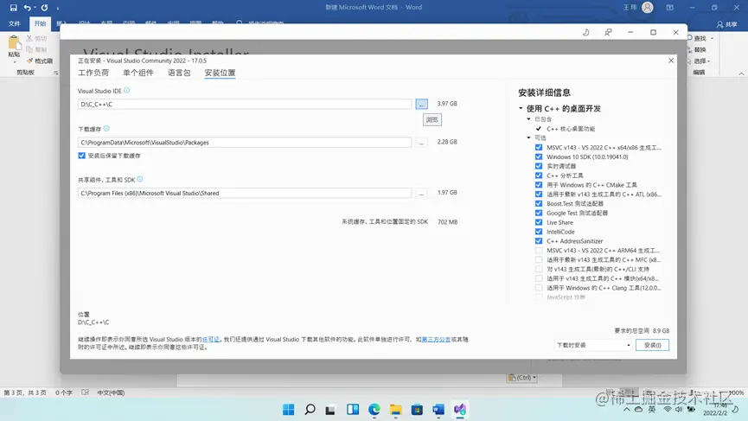The image size is (748, 421).
Task: Click info icon next to 下载缓存 label
Action: pyautogui.click(x=106, y=128)
